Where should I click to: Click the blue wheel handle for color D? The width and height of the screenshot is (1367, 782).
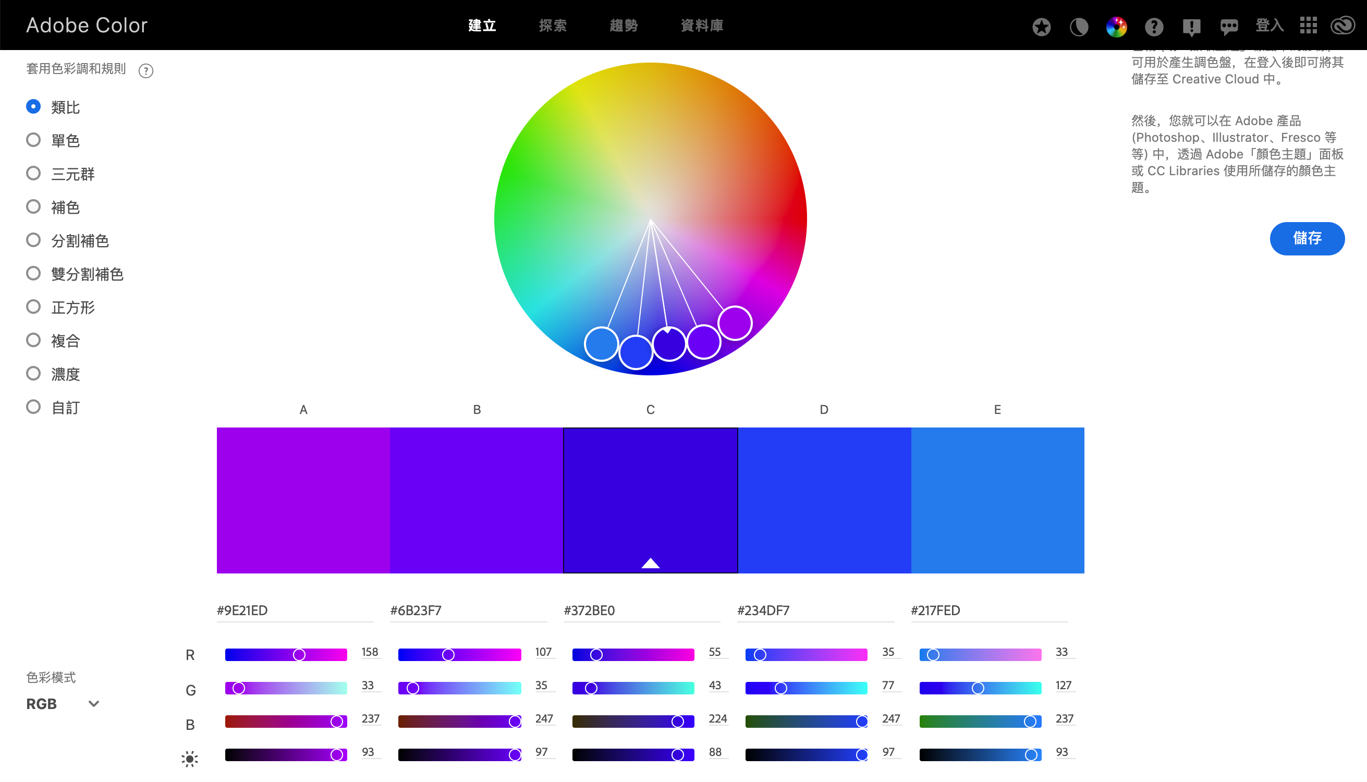(x=636, y=352)
